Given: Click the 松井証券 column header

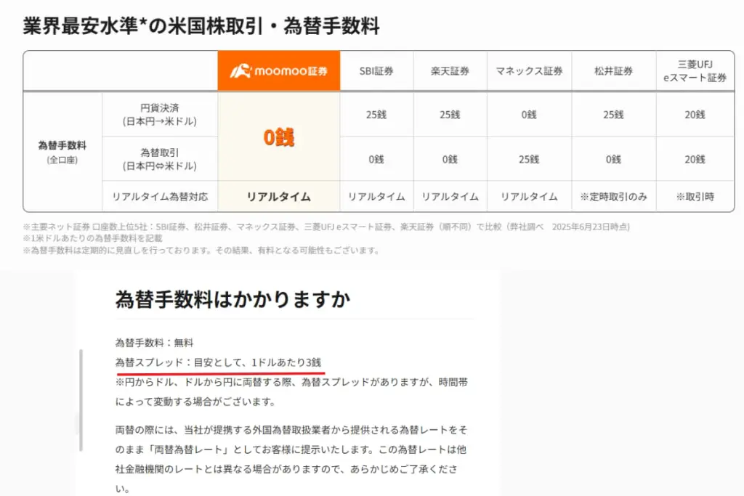Looking at the screenshot, I should coord(612,70).
